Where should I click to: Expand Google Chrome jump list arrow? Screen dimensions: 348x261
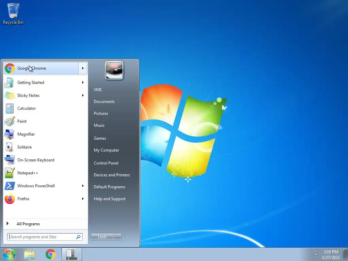[83, 68]
